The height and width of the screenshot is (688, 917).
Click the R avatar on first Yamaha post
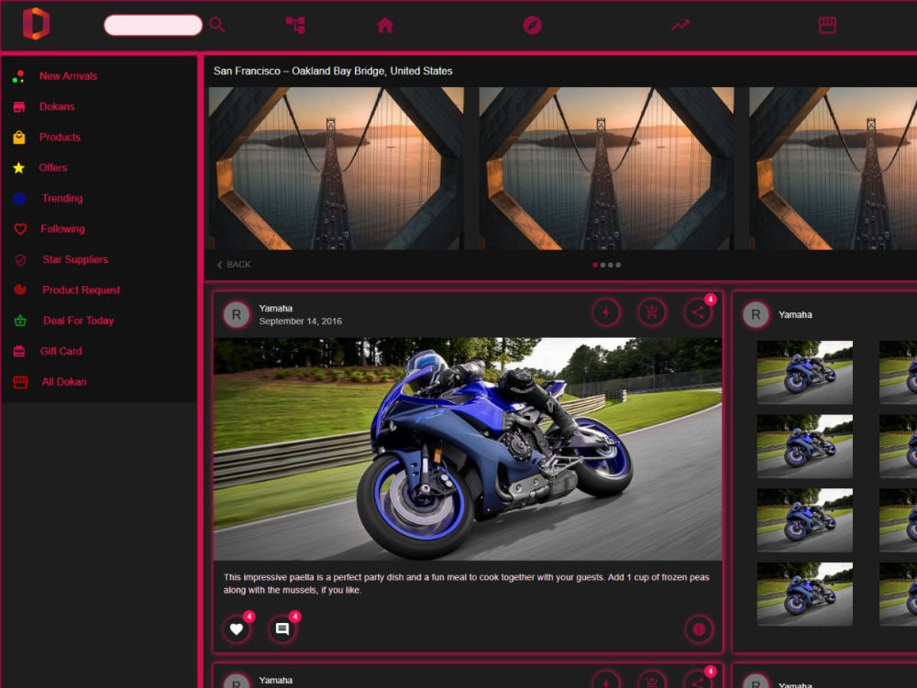click(237, 314)
